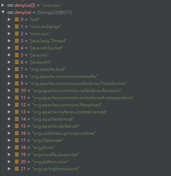Expand element 3 java.lang.Thread
This screenshot has height=176, width=171.
click(9, 41)
